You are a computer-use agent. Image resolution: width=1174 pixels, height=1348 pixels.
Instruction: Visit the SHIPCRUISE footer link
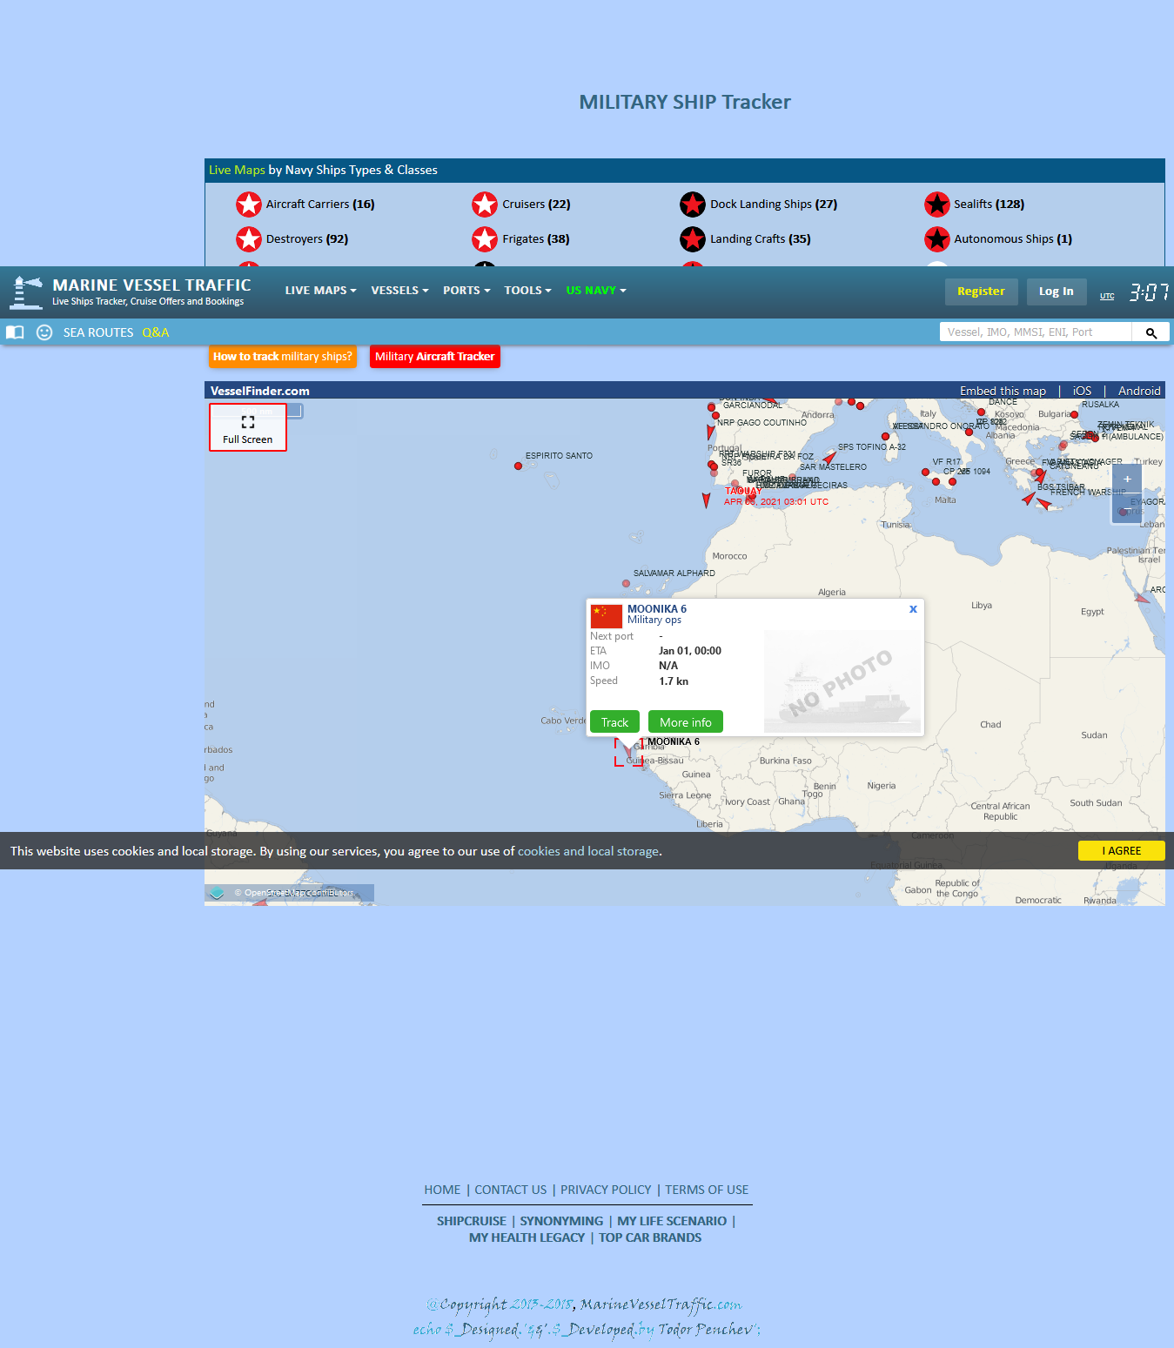point(472,1221)
